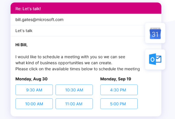Open the Outlook integration icon

pyautogui.click(x=155, y=59)
